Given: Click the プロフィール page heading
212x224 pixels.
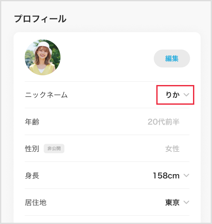Looking at the screenshot, I should pyautogui.click(x=40, y=19).
